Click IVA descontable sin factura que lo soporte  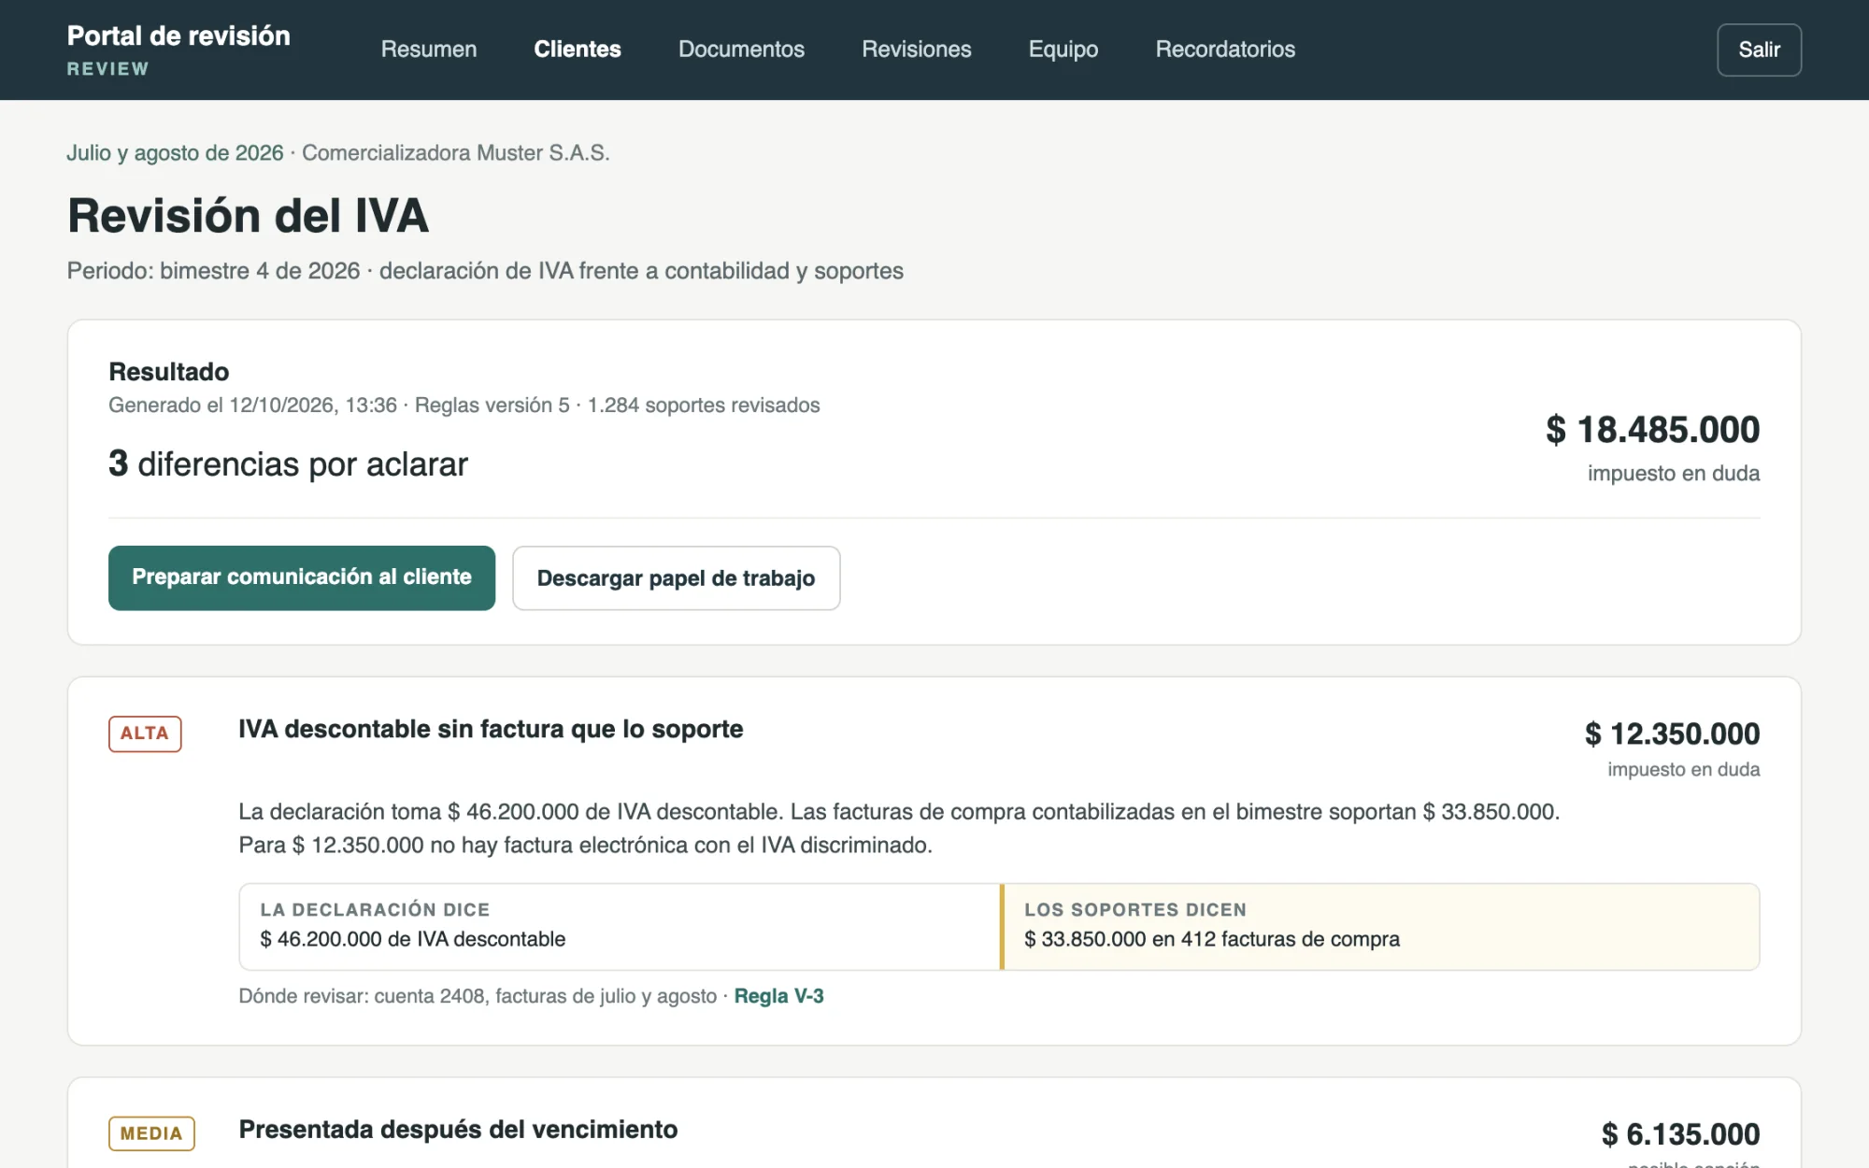[x=491, y=729]
